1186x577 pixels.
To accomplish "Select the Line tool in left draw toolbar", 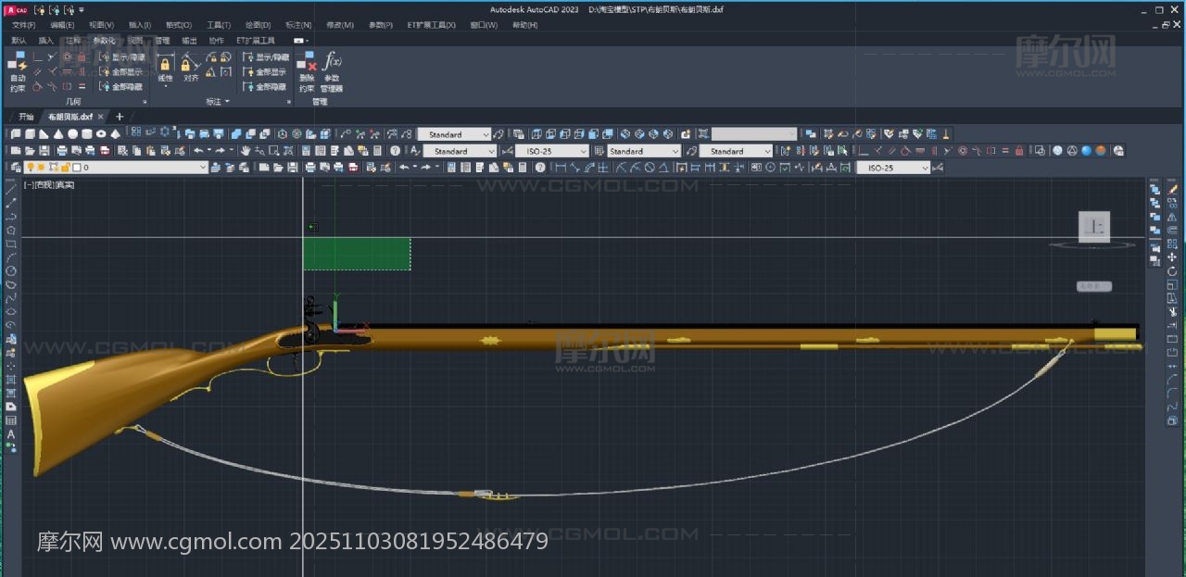I will (11, 189).
